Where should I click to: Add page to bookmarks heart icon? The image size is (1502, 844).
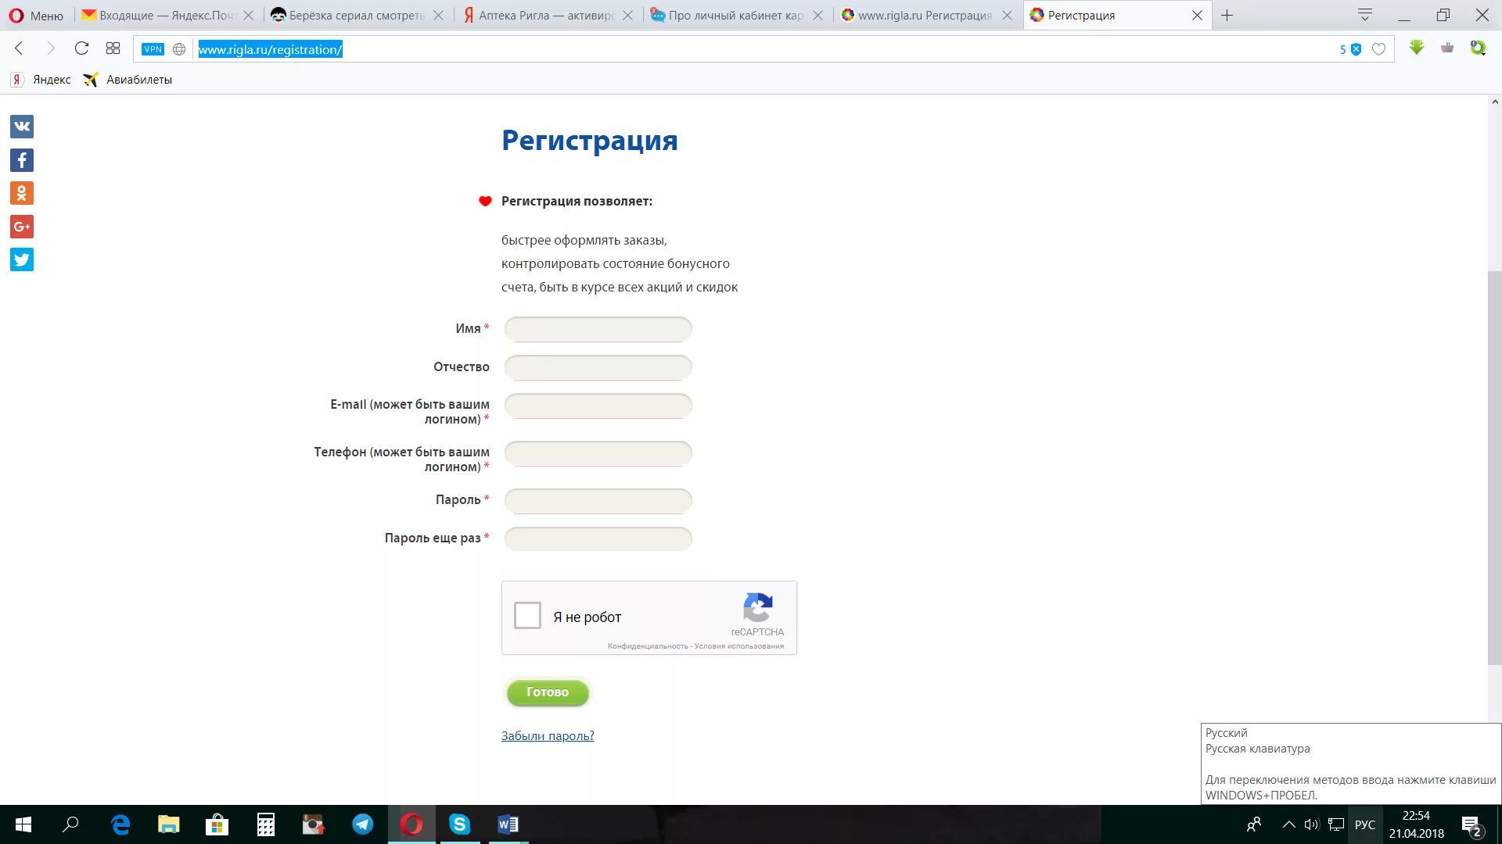[x=1378, y=49]
